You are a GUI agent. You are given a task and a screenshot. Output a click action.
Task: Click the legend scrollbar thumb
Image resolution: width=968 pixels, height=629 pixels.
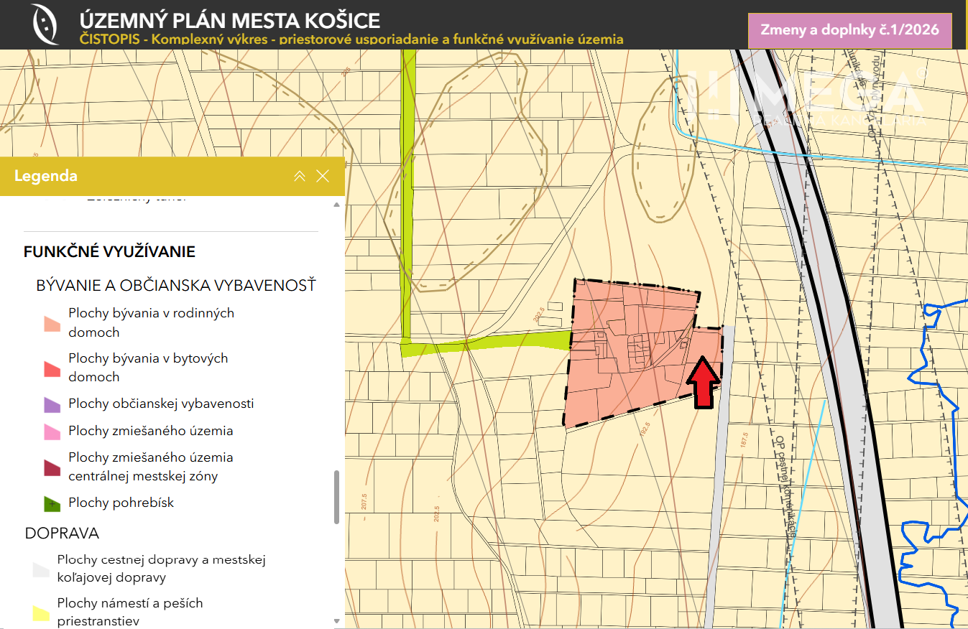(x=336, y=497)
